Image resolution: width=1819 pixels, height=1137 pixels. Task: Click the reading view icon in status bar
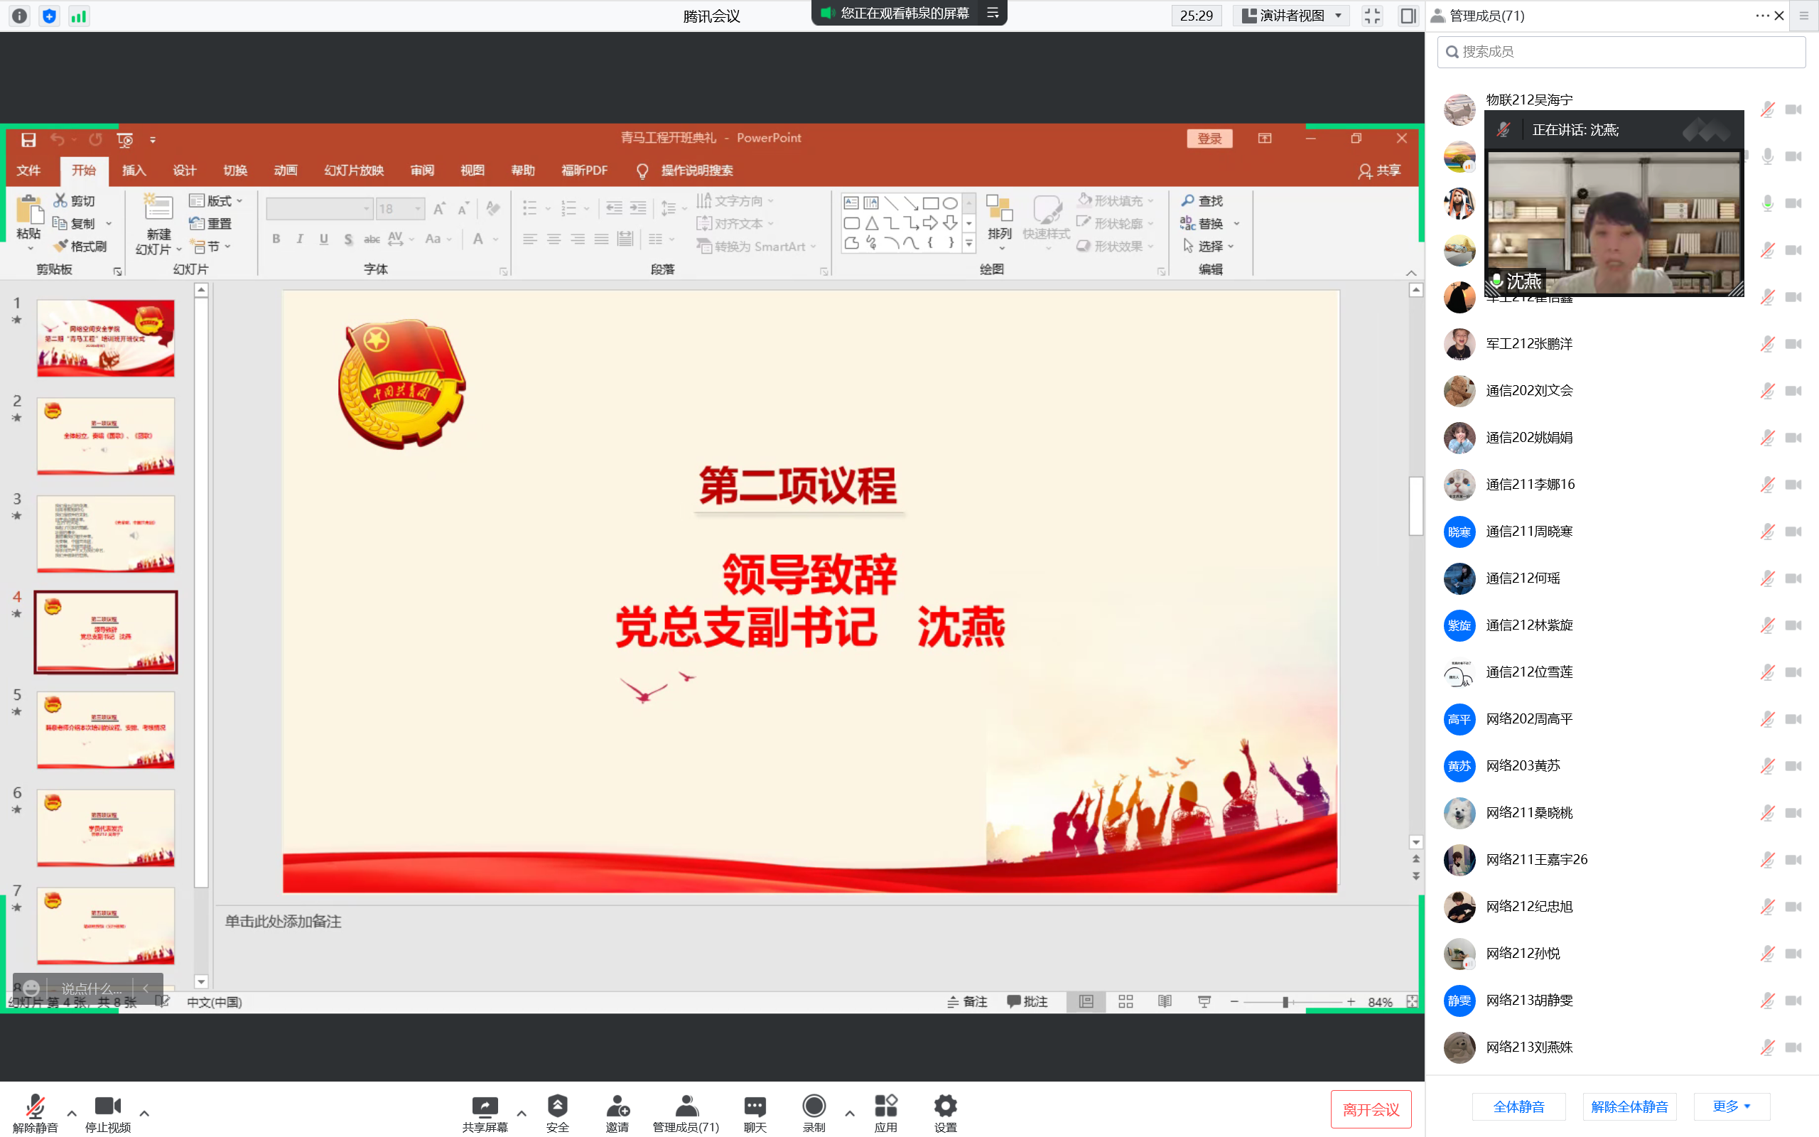(x=1165, y=1002)
